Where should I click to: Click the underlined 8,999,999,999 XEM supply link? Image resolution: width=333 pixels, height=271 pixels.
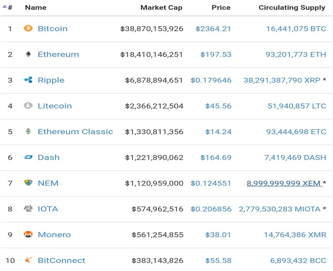point(284,183)
